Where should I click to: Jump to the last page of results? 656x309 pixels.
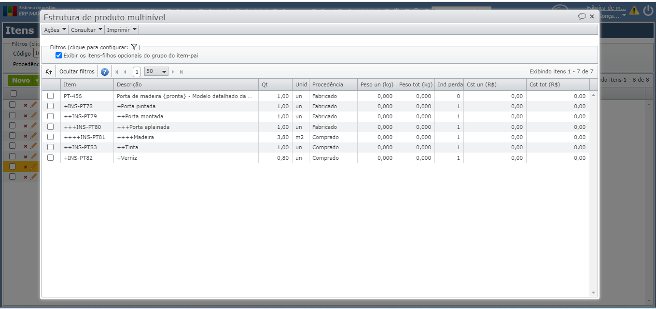click(x=181, y=72)
